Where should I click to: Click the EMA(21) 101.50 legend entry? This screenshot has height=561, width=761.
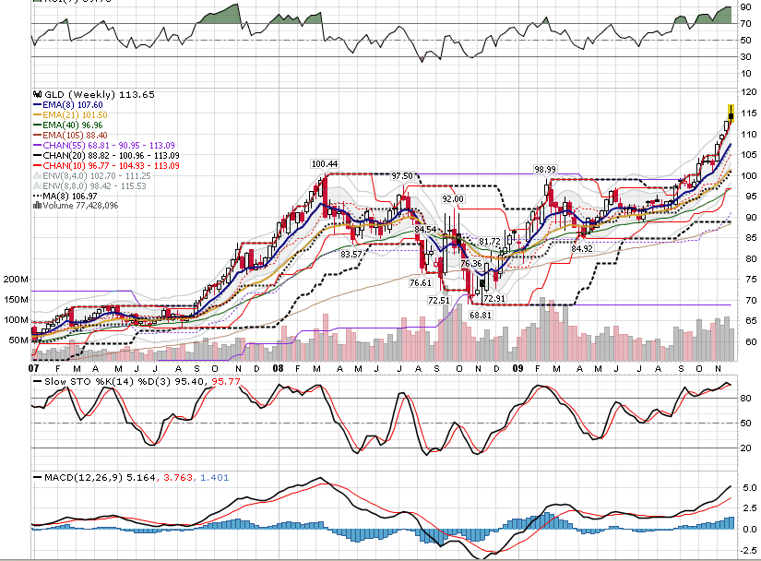(70, 115)
